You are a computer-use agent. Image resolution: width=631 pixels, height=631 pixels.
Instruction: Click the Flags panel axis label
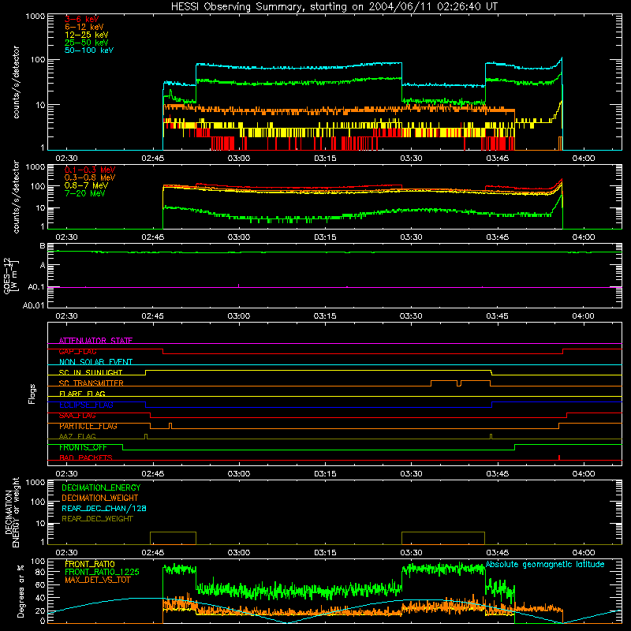(x=32, y=394)
